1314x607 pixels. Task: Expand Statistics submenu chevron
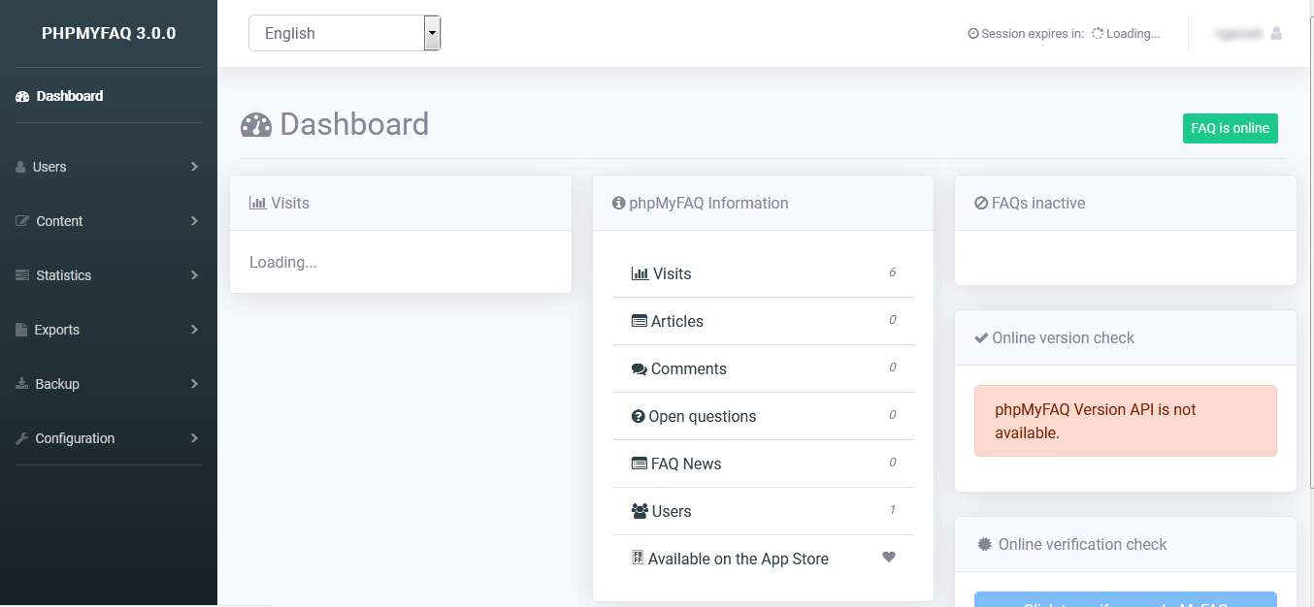tap(194, 275)
